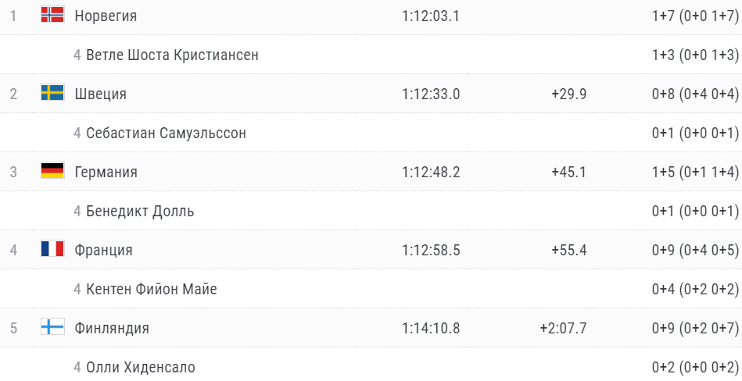Open athlete Себастиан Самуэльссон

point(166,133)
